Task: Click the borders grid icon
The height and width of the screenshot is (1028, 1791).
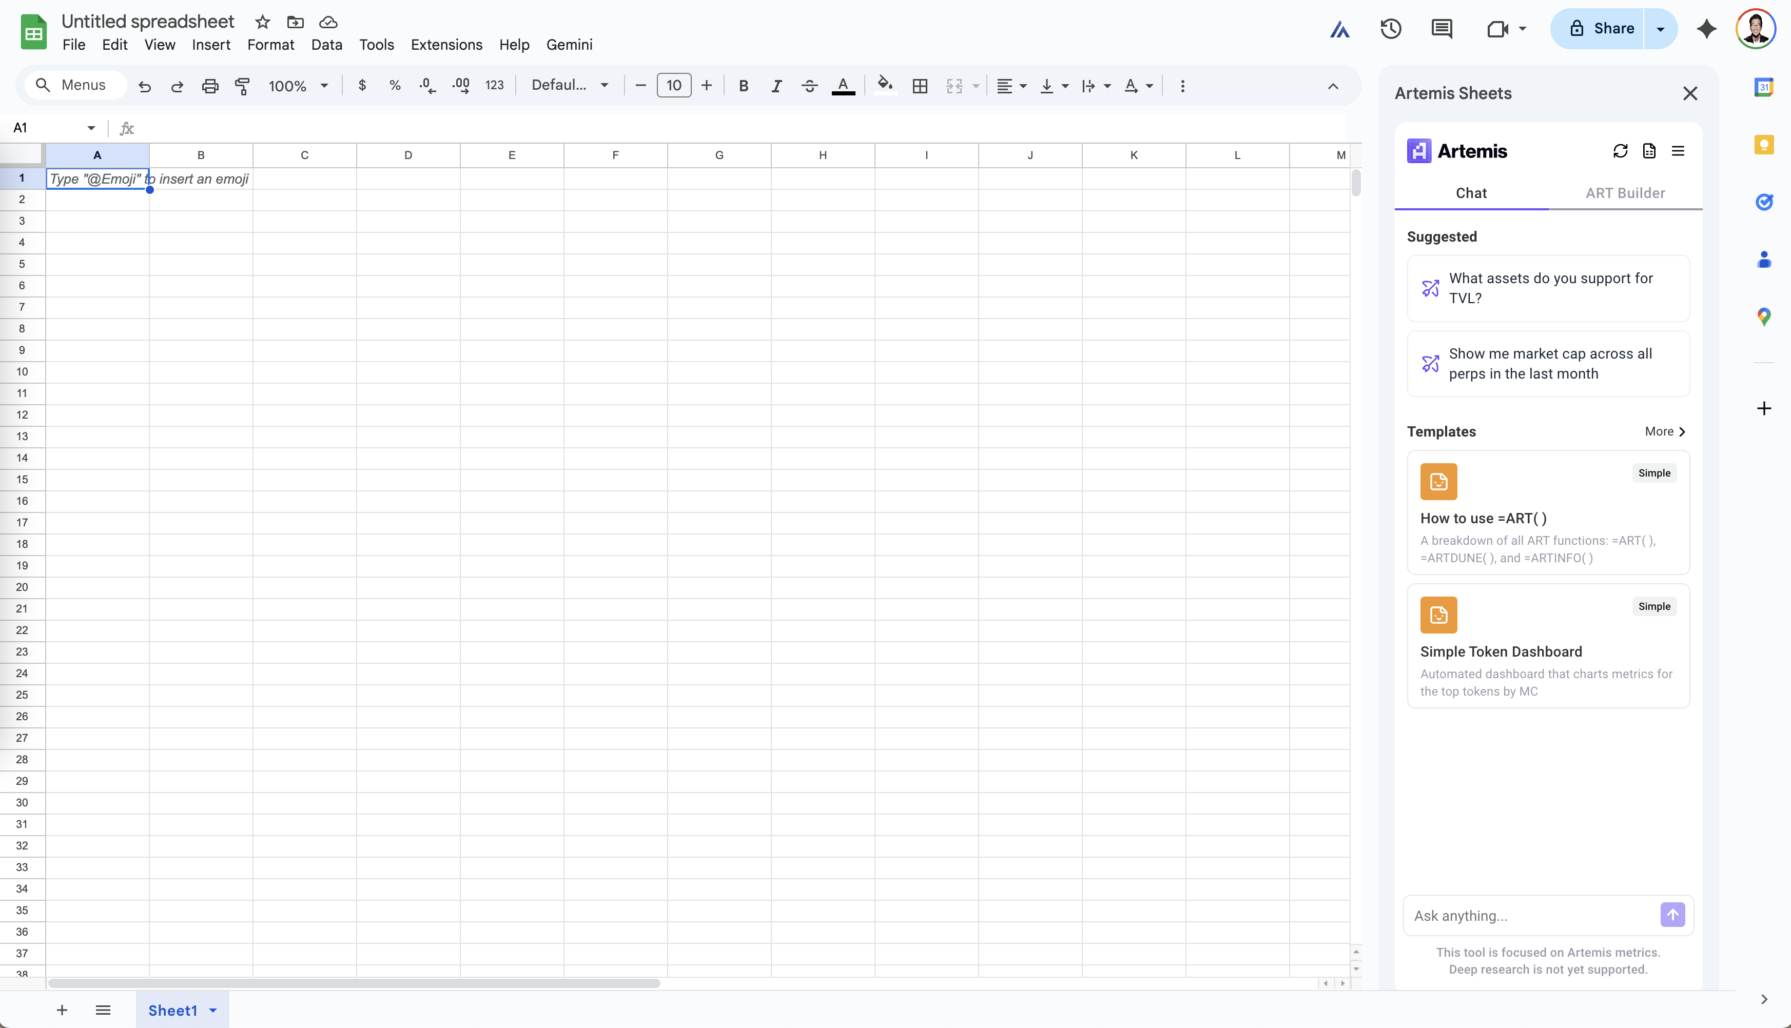Action: pos(920,86)
